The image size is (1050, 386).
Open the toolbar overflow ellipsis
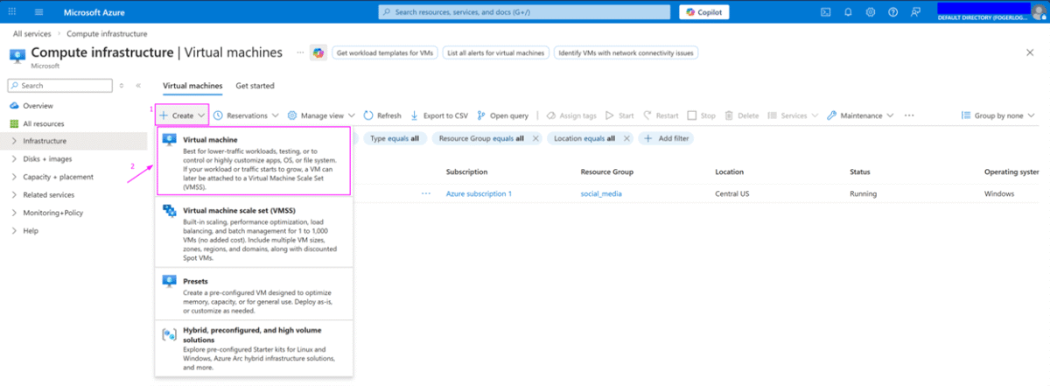tap(908, 115)
